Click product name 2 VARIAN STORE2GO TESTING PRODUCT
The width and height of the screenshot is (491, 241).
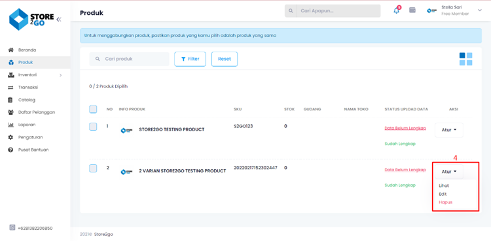[183, 171]
